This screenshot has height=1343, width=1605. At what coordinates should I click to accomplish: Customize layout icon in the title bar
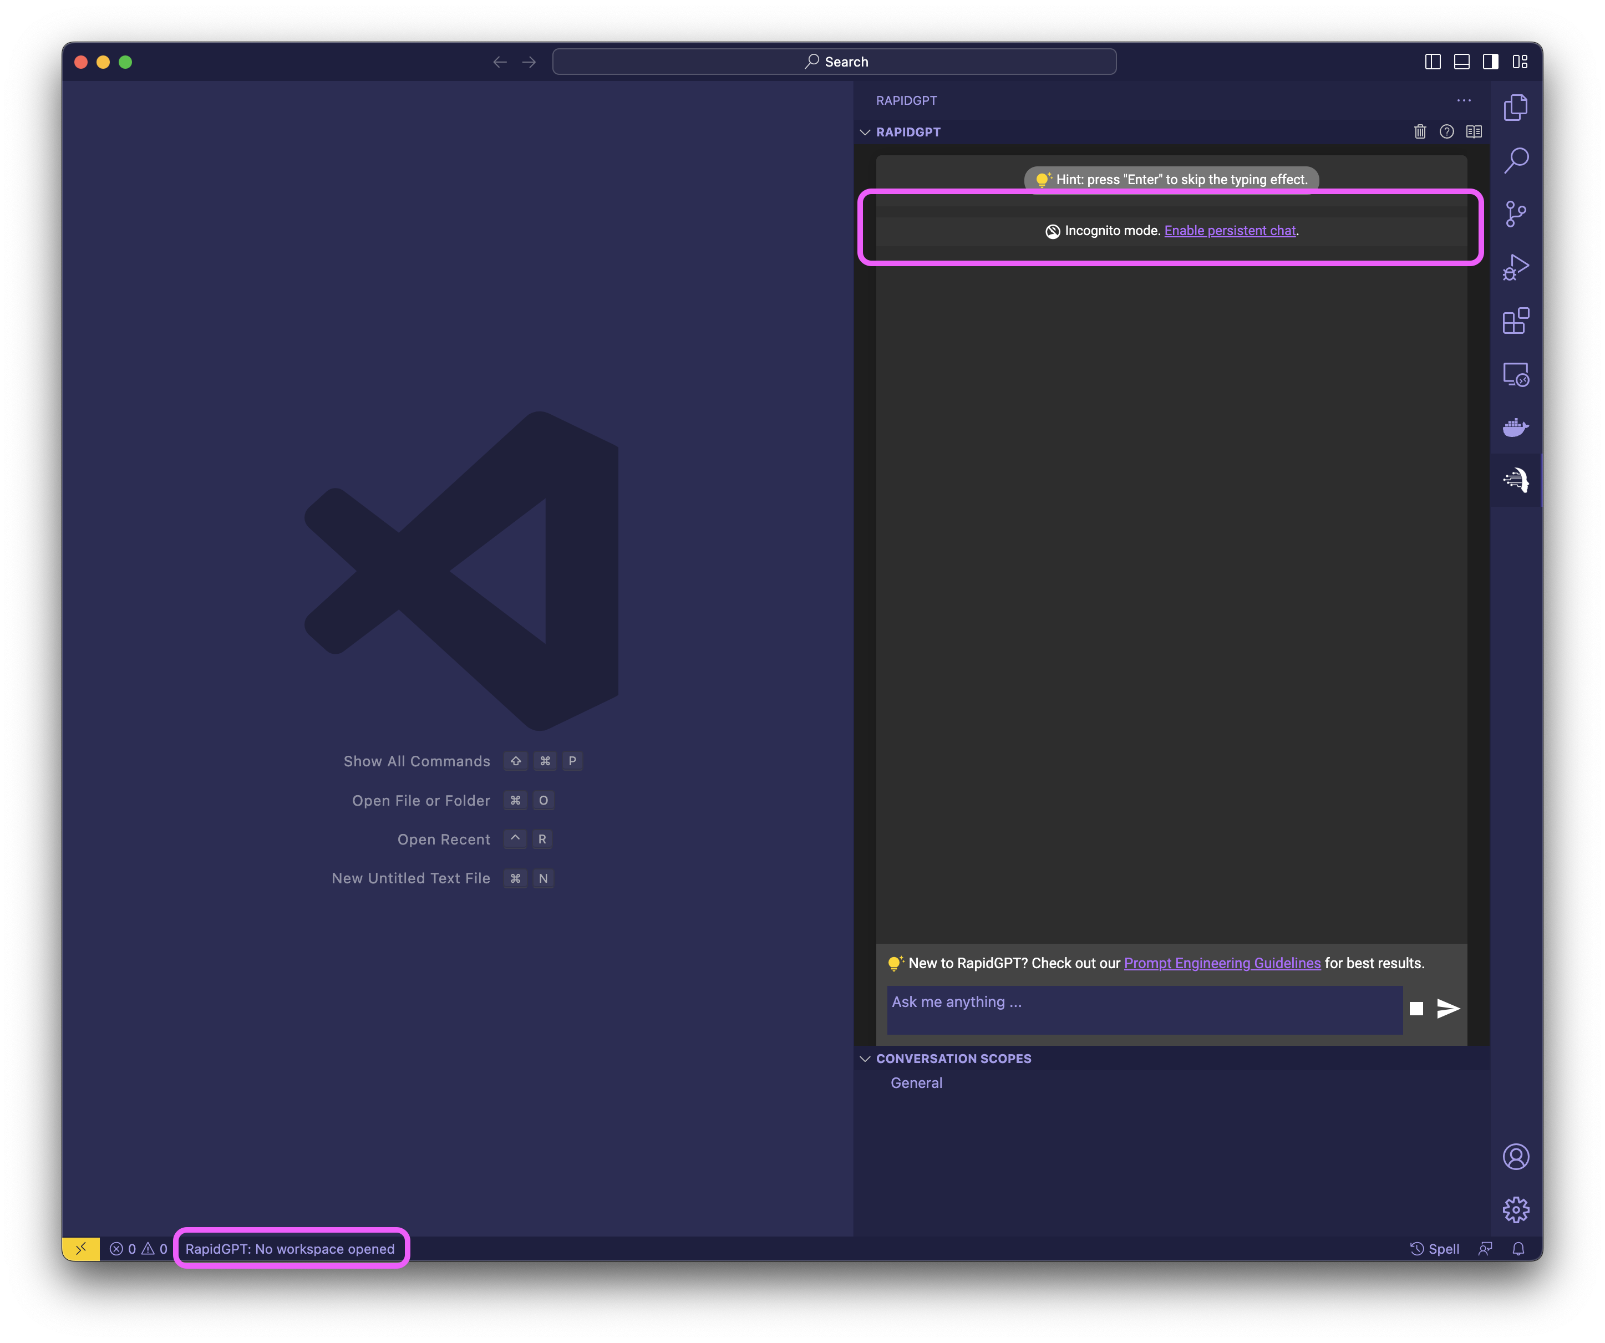click(1520, 62)
